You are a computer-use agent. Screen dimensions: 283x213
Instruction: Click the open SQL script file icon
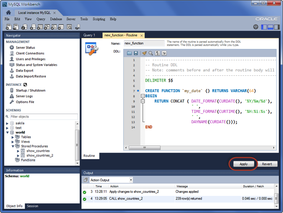click(x=16, y=27)
